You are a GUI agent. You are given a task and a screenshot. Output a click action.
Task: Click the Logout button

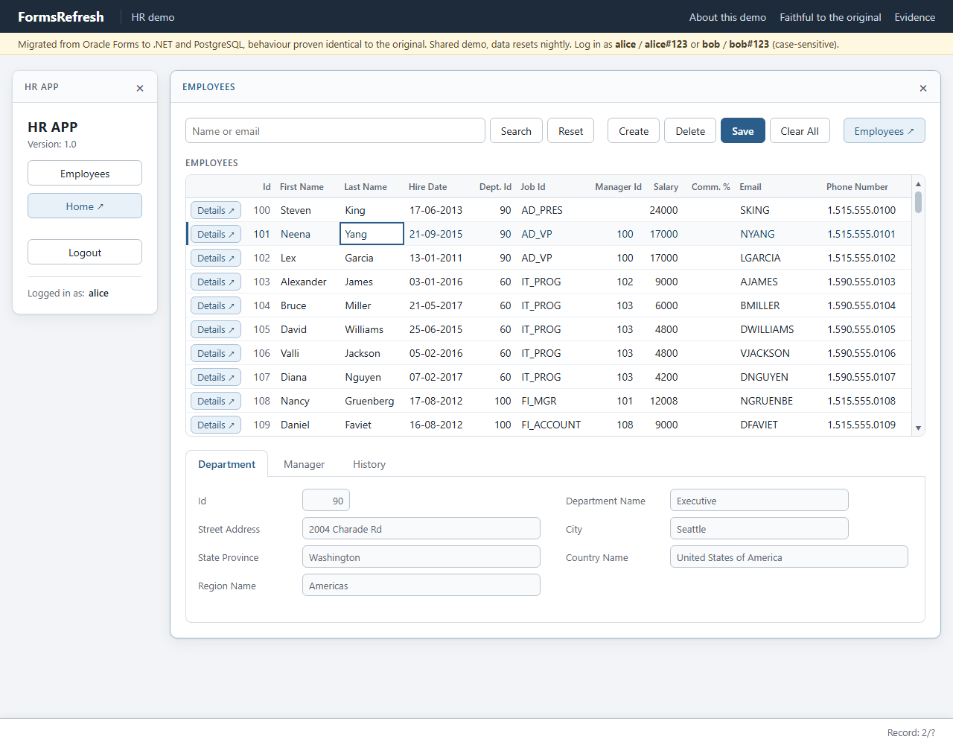85,252
